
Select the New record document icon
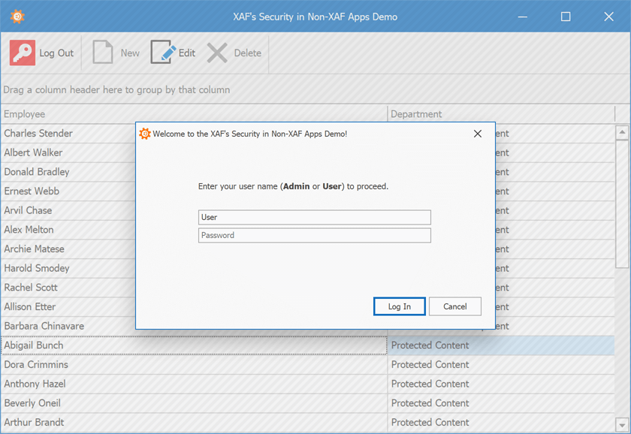coord(102,53)
